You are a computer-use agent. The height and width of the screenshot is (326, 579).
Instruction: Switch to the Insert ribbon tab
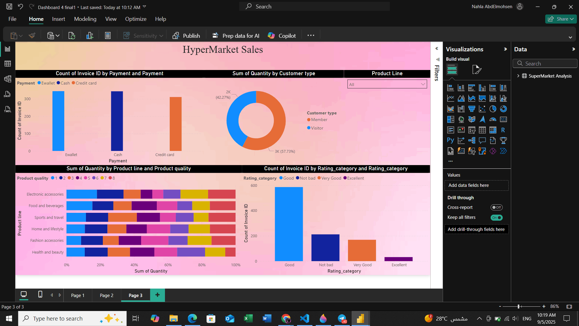(x=58, y=19)
